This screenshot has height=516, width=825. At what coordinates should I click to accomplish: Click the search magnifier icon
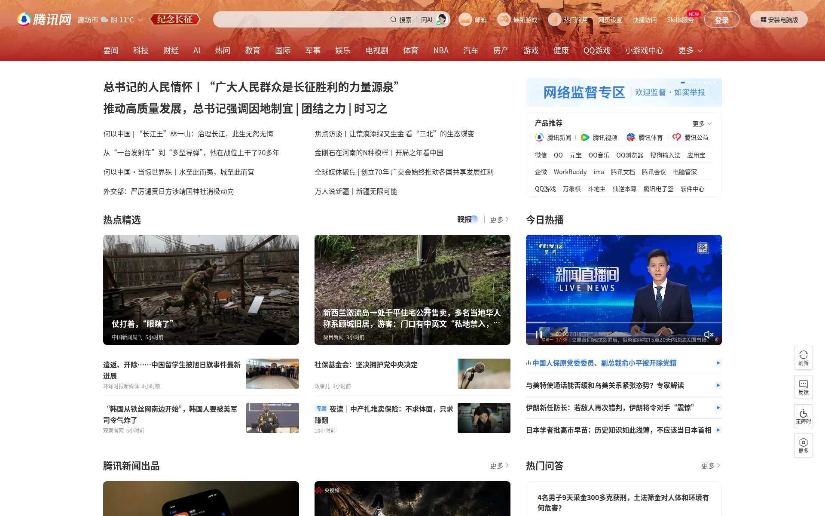pos(393,20)
